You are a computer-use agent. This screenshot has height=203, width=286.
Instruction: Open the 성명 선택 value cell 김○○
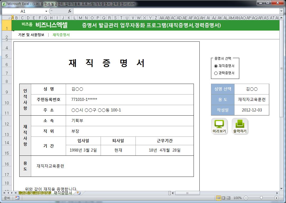tap(252, 89)
